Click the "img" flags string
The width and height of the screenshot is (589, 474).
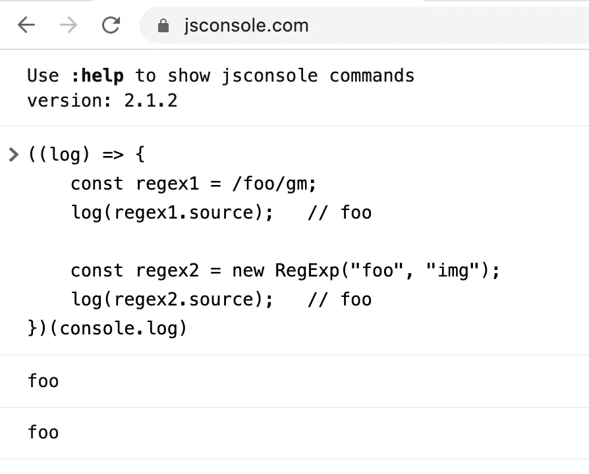coord(453,271)
